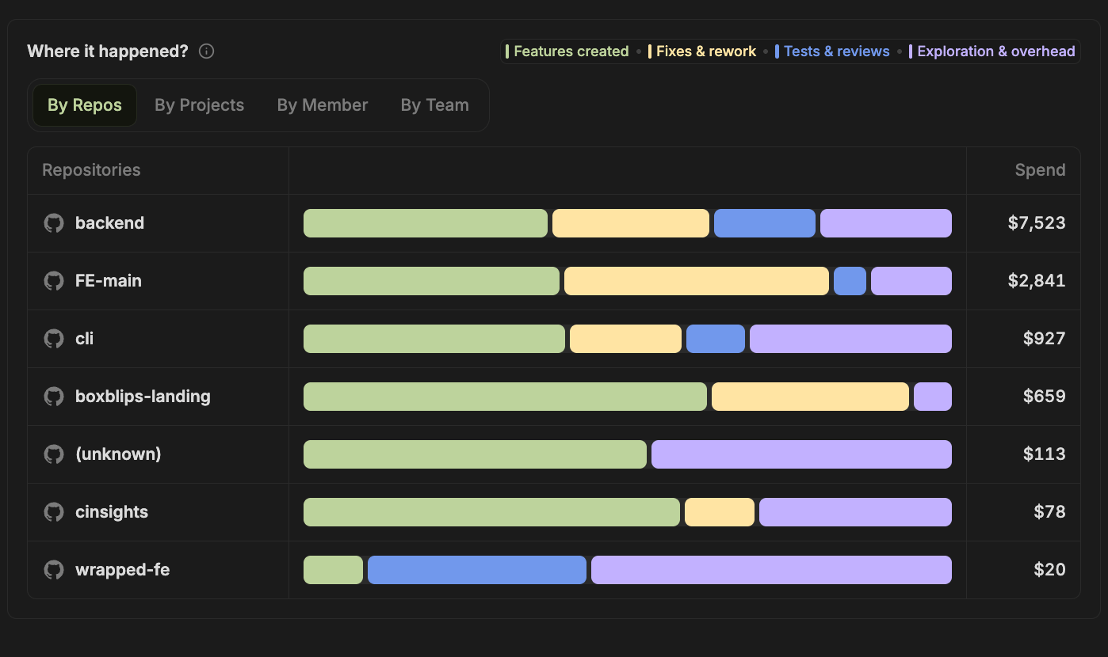1108x657 pixels.
Task: Click the yellow Fixes segment in backend bar
Action: (631, 223)
